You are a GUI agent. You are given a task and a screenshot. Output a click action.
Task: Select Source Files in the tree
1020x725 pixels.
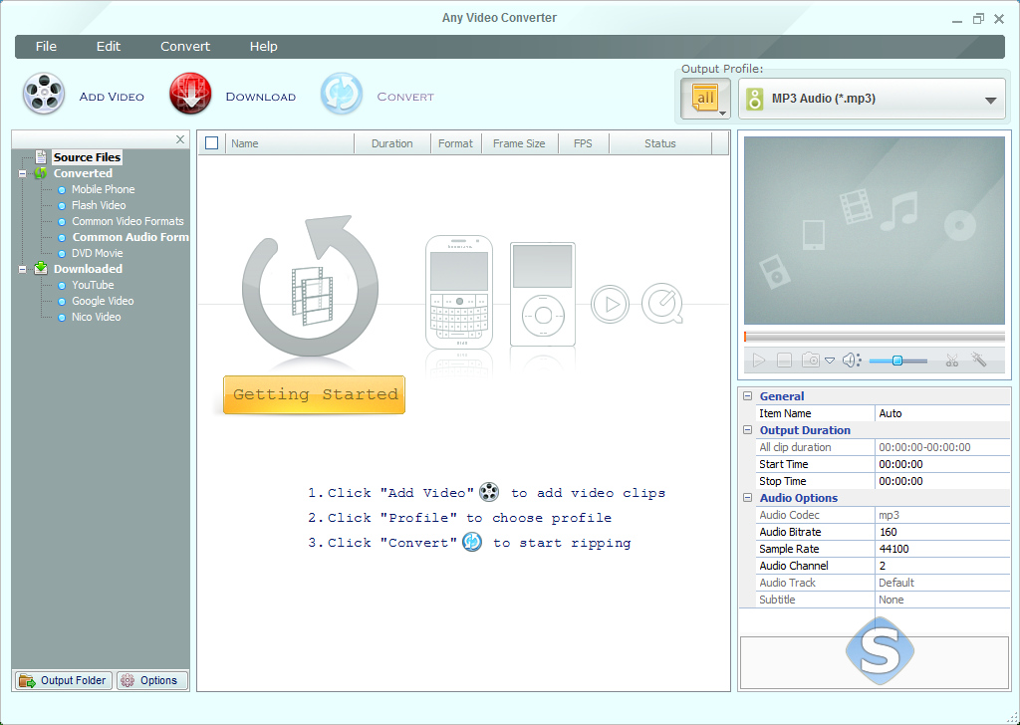pos(88,157)
